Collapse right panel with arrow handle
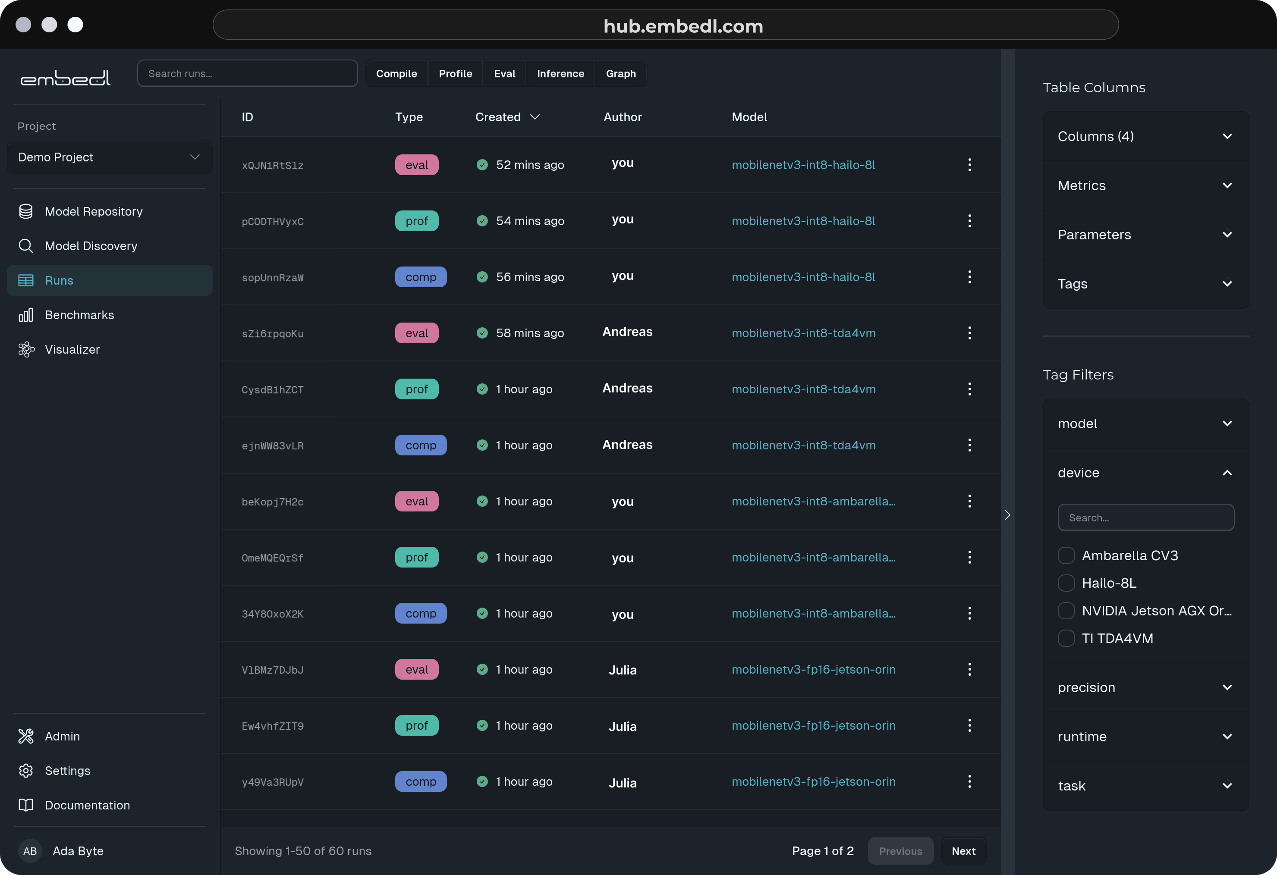 pos(1007,514)
